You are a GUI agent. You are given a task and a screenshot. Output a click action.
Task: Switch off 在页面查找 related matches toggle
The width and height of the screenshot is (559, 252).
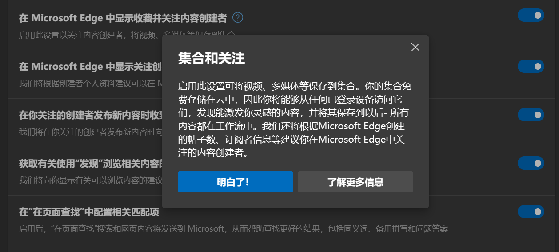tap(531, 212)
